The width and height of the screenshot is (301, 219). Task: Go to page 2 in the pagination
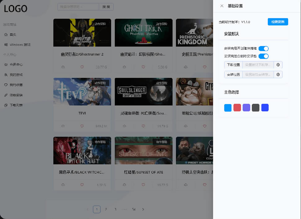106,209
